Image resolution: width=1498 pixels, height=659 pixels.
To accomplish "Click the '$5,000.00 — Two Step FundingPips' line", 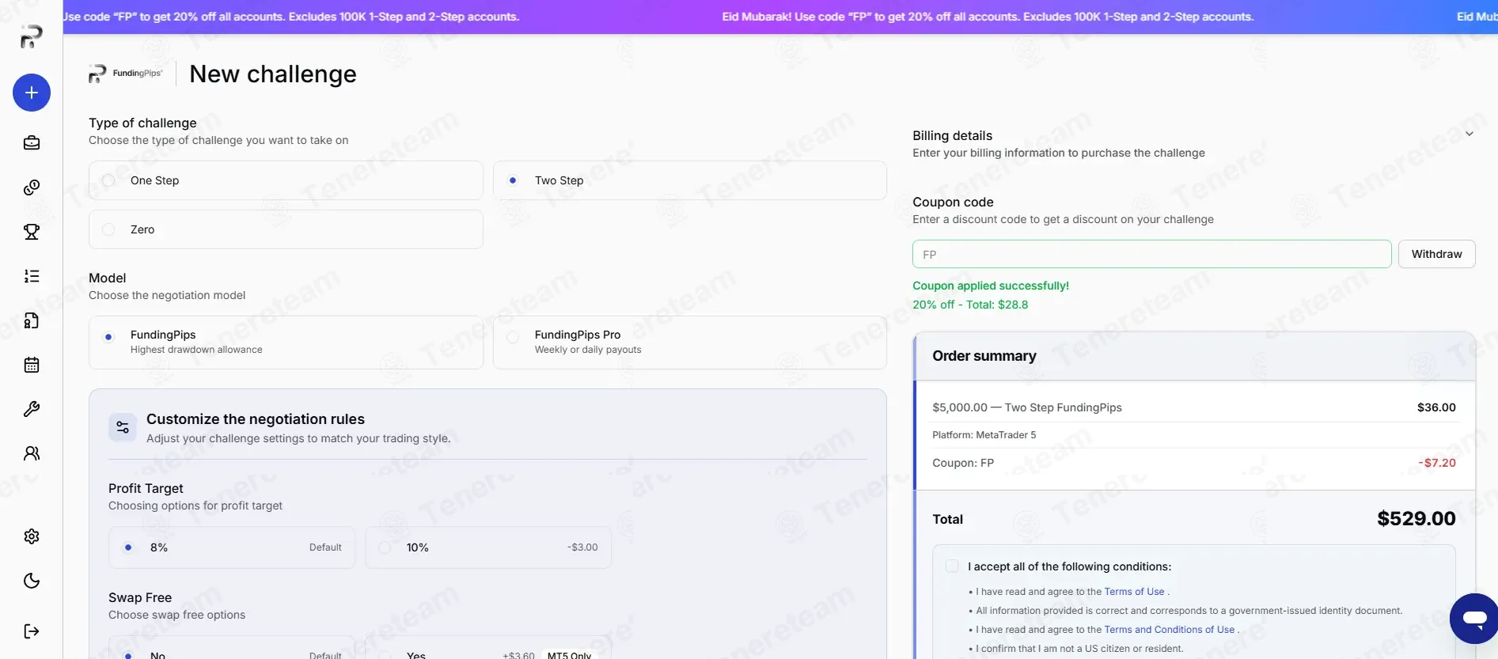I will (x=1026, y=407).
